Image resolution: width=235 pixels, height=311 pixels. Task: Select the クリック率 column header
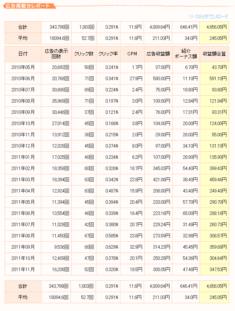click(x=108, y=54)
